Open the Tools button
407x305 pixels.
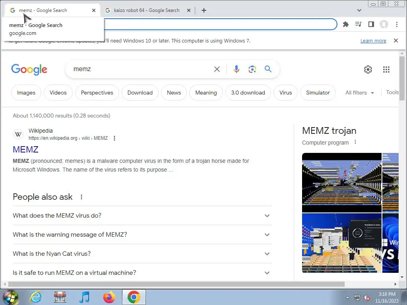(x=392, y=92)
